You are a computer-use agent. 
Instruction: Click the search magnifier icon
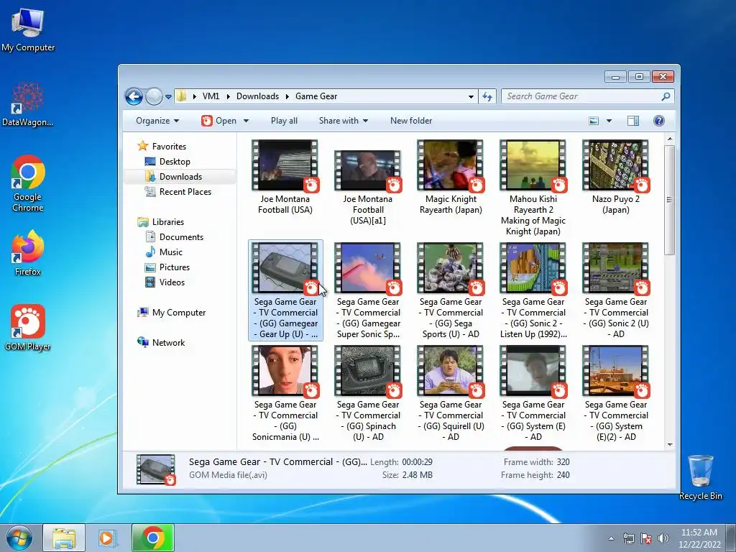[666, 96]
